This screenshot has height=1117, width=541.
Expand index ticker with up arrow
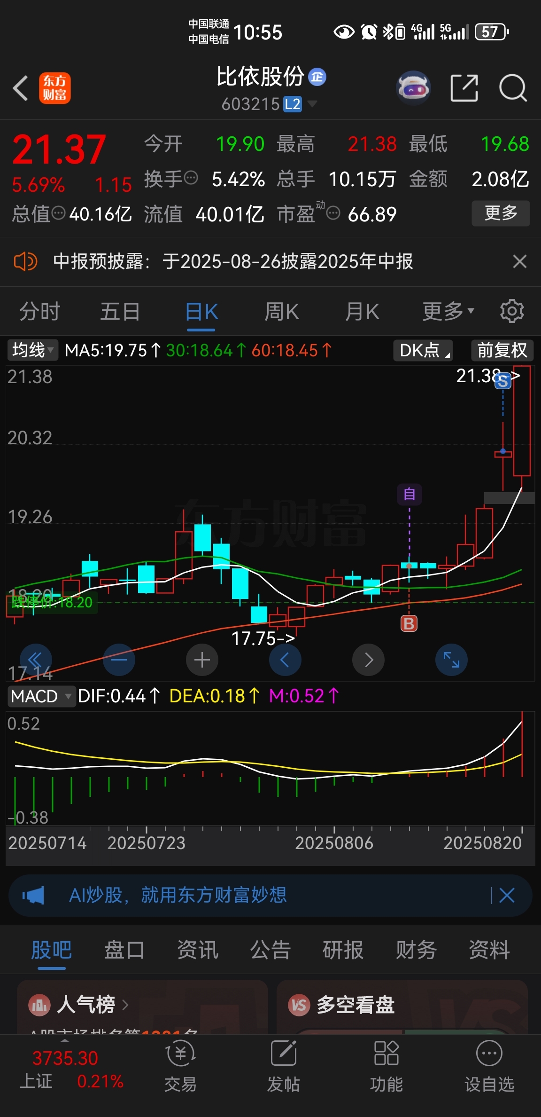click(65, 1041)
